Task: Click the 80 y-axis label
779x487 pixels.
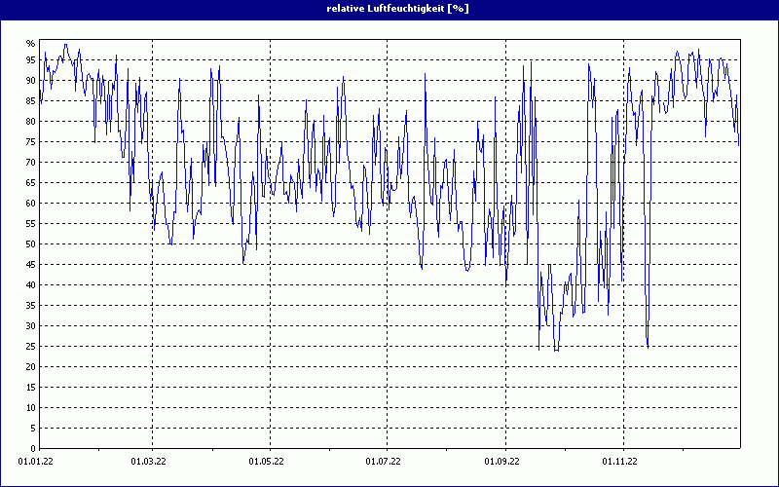Action: [x=29, y=122]
